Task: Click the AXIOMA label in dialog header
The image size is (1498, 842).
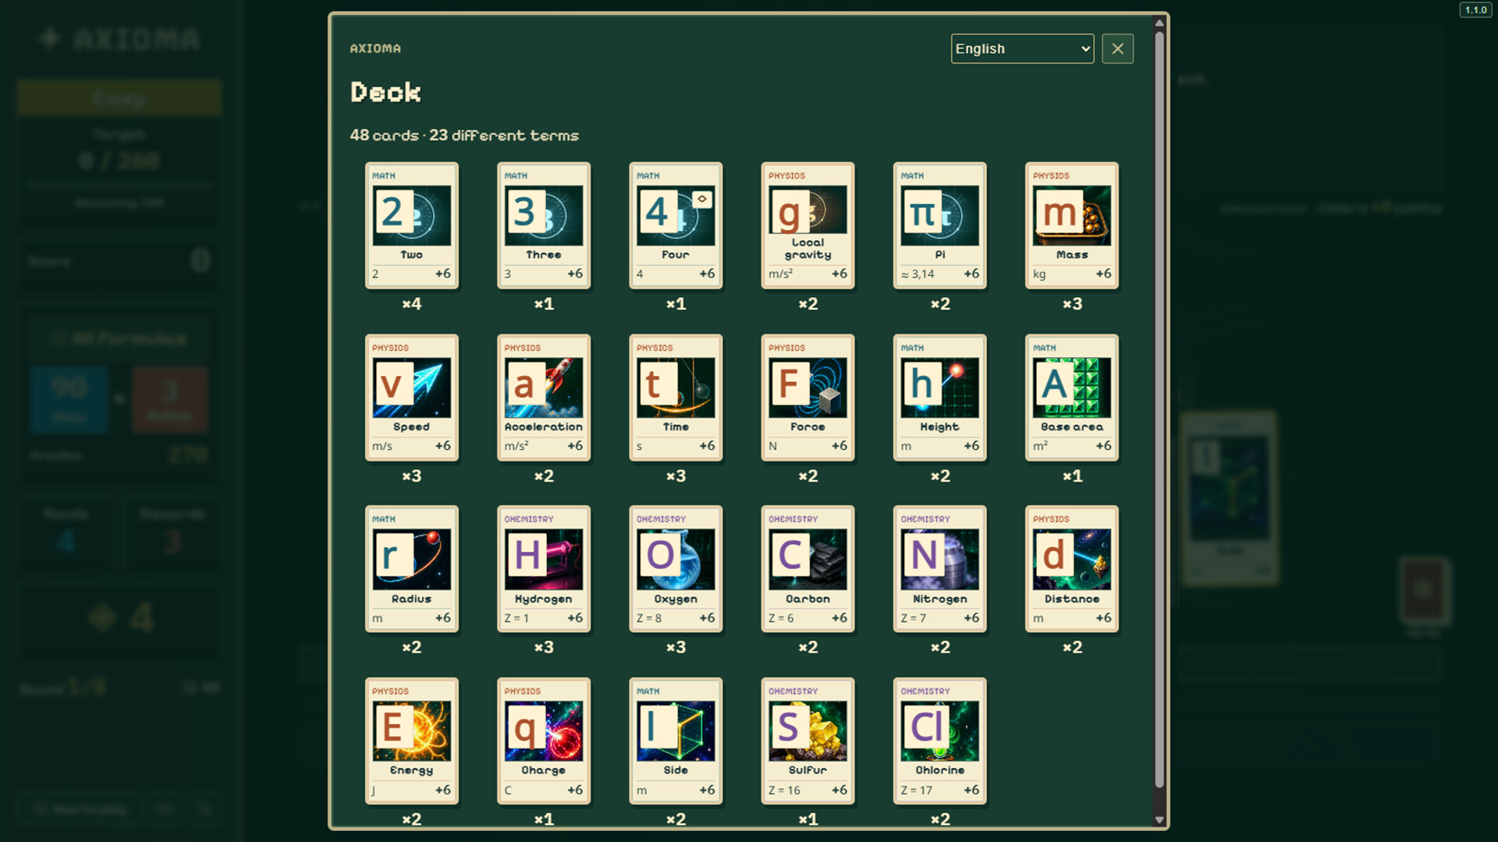Action: click(375, 48)
